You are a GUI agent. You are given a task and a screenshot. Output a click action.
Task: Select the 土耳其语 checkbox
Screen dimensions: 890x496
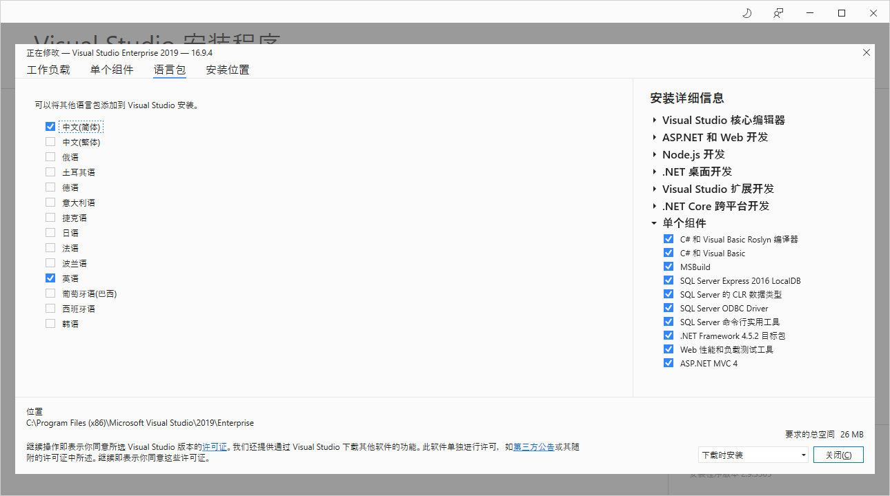coord(50,172)
